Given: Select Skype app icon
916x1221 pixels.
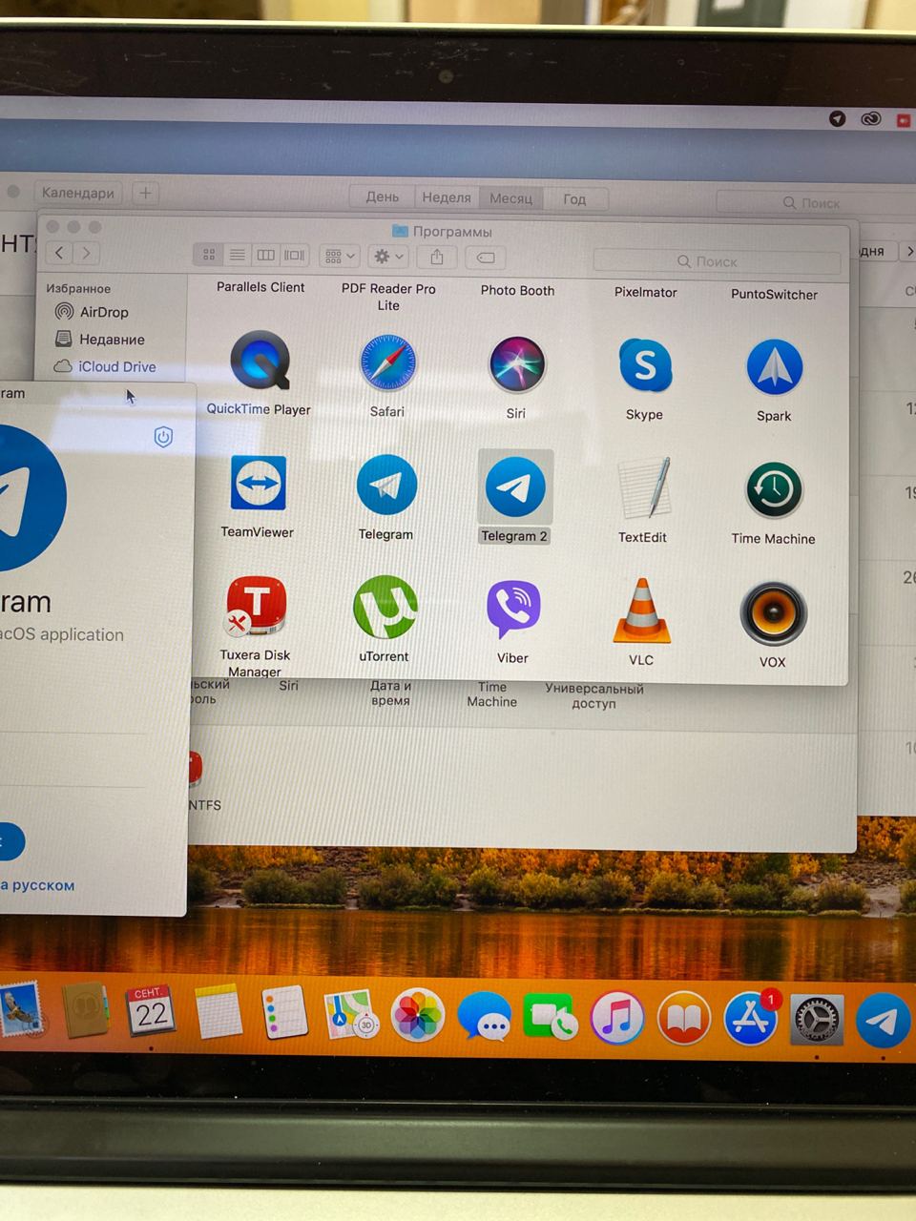Looking at the screenshot, I should [645, 366].
